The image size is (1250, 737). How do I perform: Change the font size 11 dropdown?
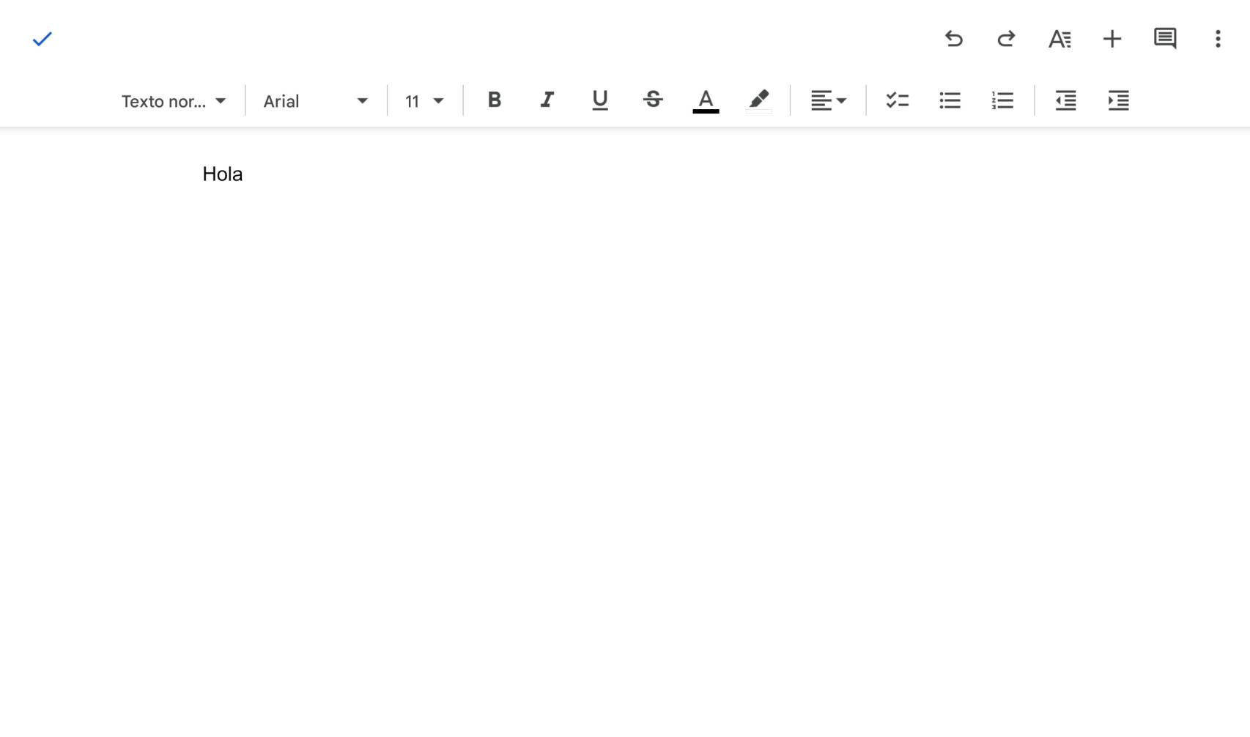pyautogui.click(x=424, y=101)
